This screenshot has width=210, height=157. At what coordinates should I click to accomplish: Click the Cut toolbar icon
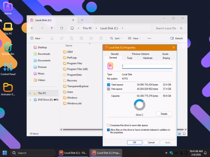click(52, 38)
